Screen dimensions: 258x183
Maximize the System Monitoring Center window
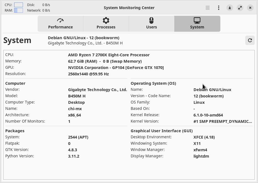240,8
